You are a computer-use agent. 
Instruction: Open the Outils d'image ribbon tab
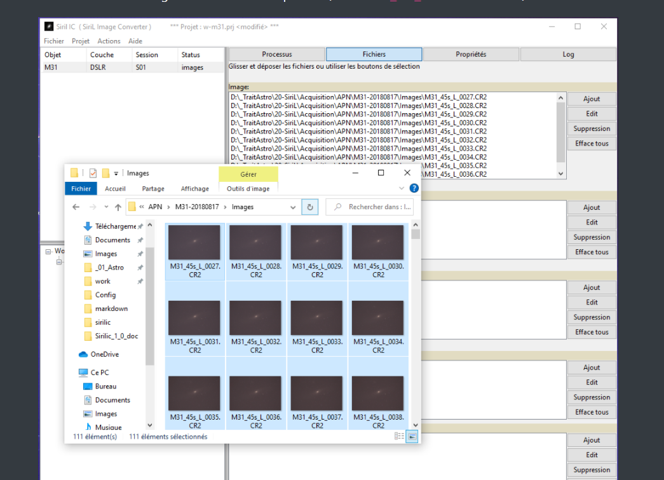tap(248, 189)
